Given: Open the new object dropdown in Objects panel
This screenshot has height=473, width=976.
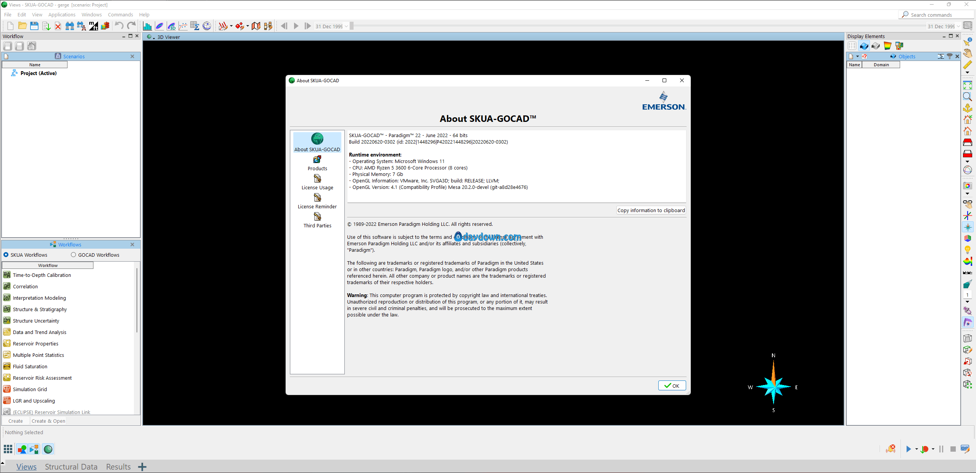Looking at the screenshot, I should pyautogui.click(x=857, y=56).
